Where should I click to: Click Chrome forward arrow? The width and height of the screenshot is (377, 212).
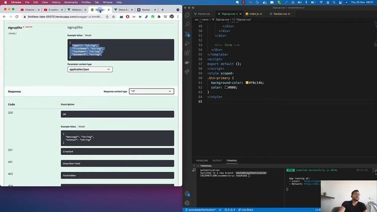[11, 16]
